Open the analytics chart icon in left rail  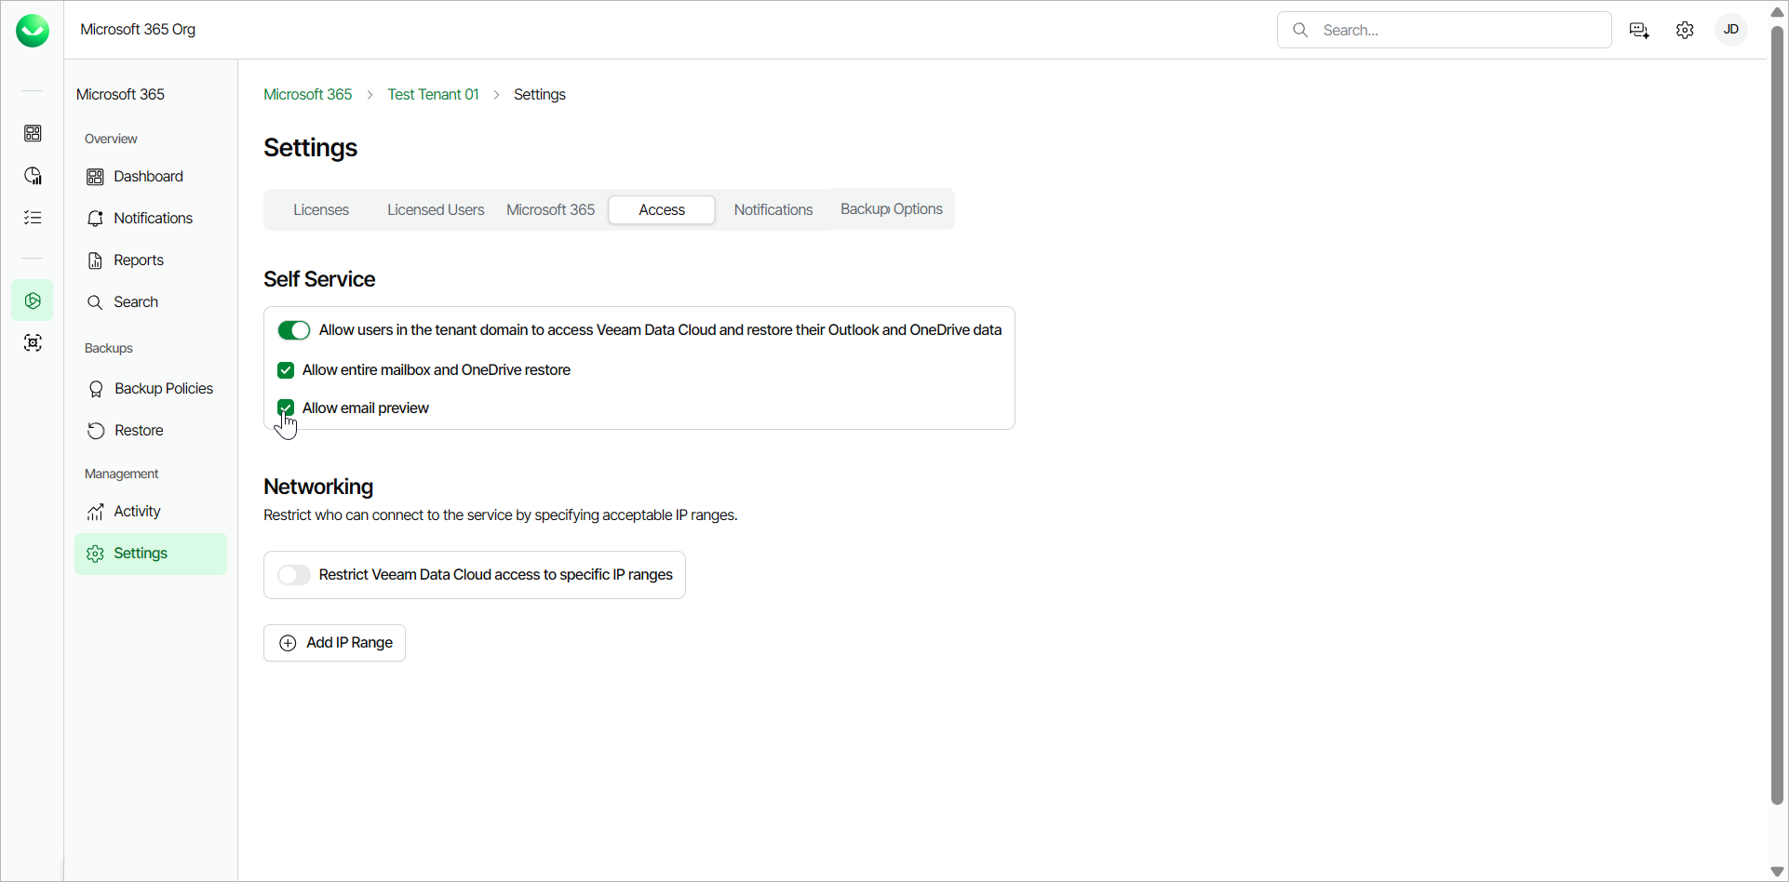(33, 176)
